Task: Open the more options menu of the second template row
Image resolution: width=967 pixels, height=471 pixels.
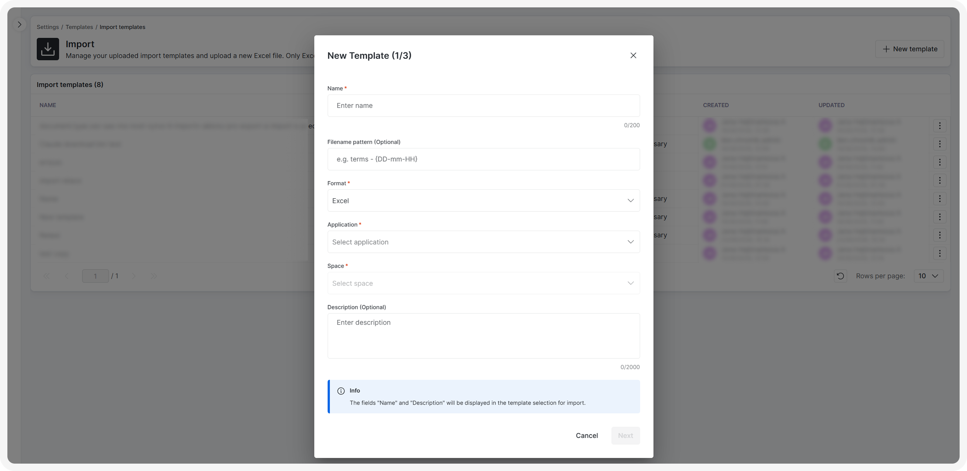Action: click(x=940, y=144)
